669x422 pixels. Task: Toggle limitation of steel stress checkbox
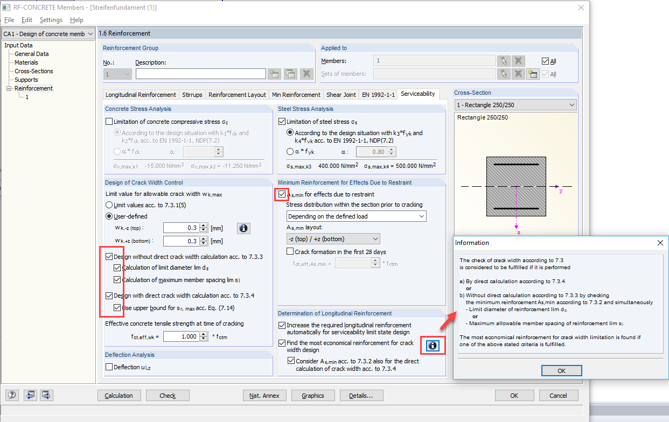point(282,122)
